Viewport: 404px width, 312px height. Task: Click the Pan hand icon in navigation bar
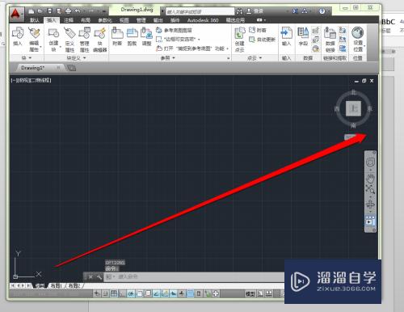370,178
